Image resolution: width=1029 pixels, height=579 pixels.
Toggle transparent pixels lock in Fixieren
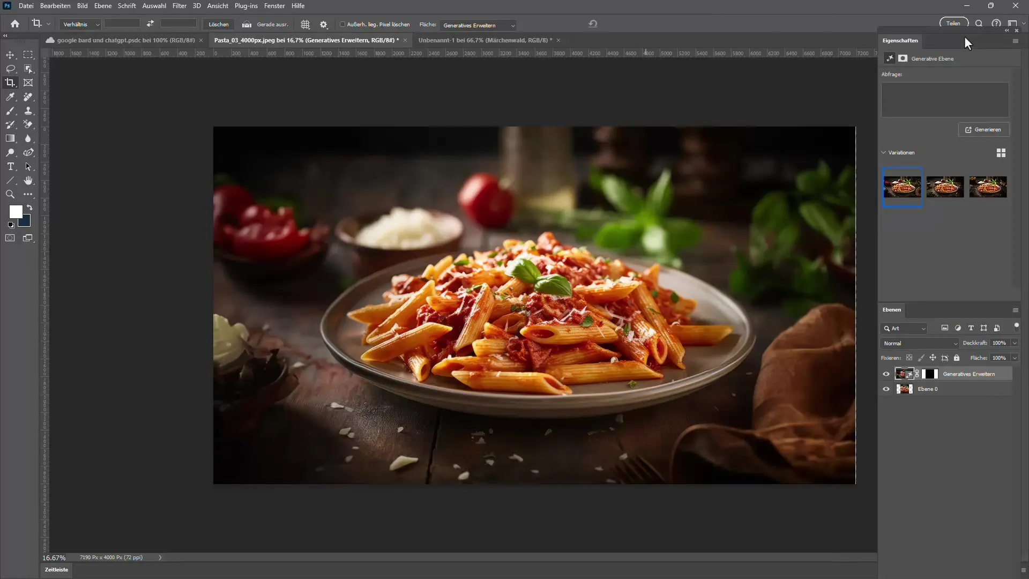pos(909,358)
